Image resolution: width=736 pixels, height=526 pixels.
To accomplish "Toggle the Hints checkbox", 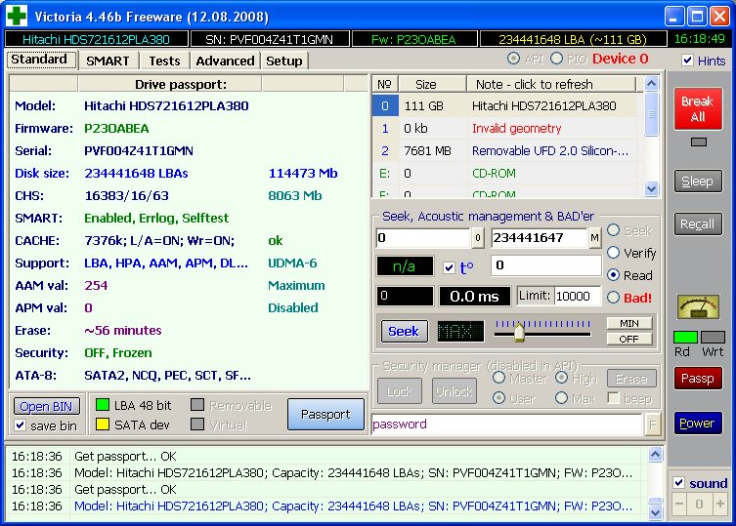I will coord(688,60).
